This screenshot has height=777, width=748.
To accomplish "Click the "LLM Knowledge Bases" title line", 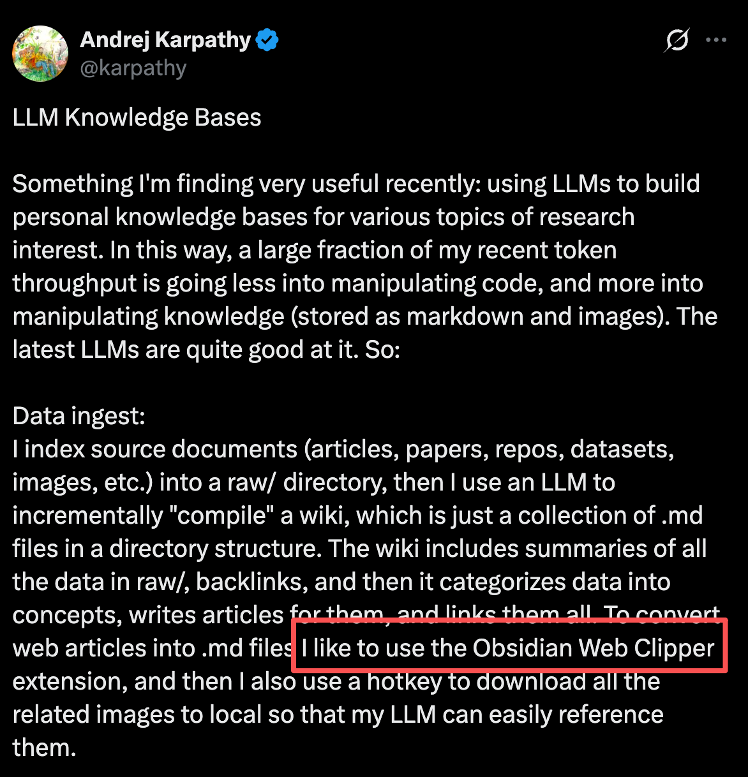I will pyautogui.click(x=137, y=117).
